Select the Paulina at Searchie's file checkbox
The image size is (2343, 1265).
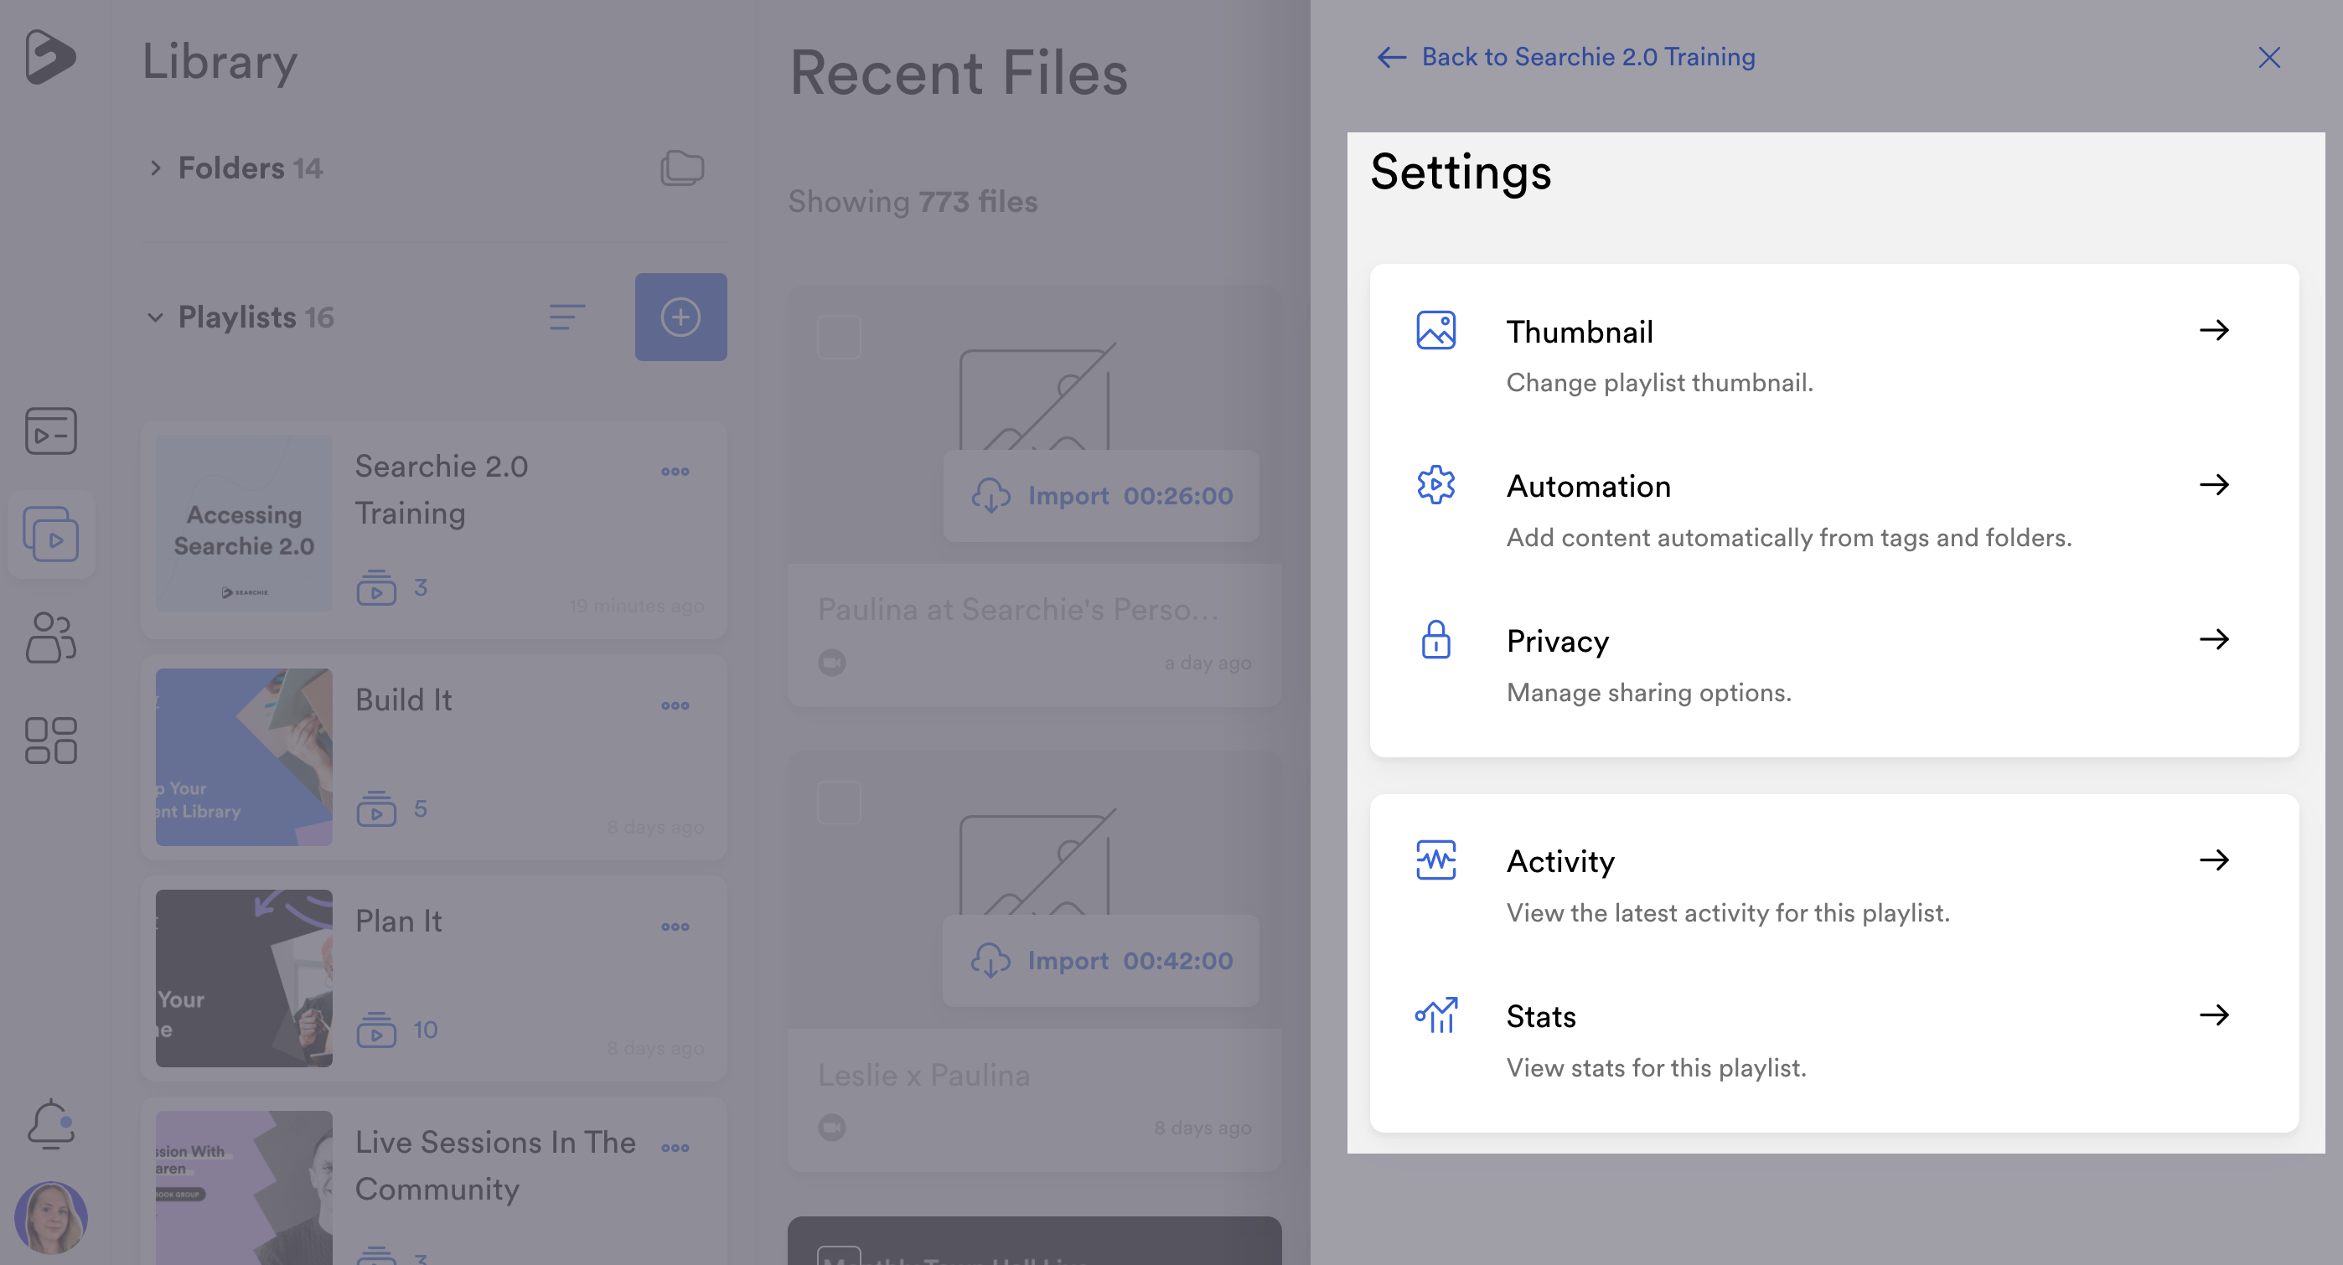(839, 338)
